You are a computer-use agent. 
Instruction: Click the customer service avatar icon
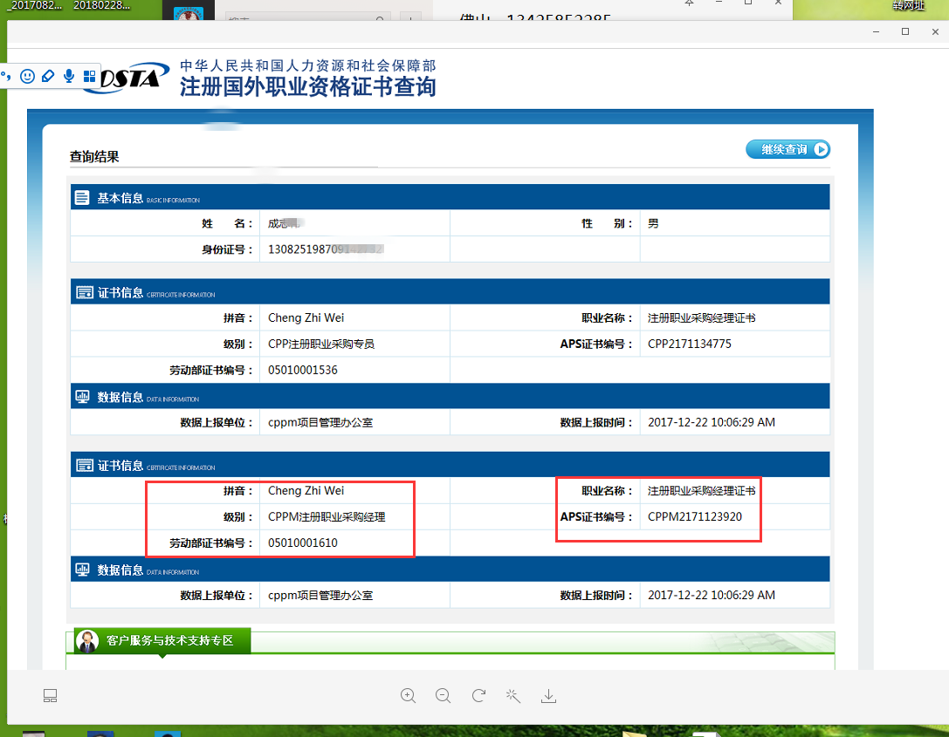click(87, 641)
